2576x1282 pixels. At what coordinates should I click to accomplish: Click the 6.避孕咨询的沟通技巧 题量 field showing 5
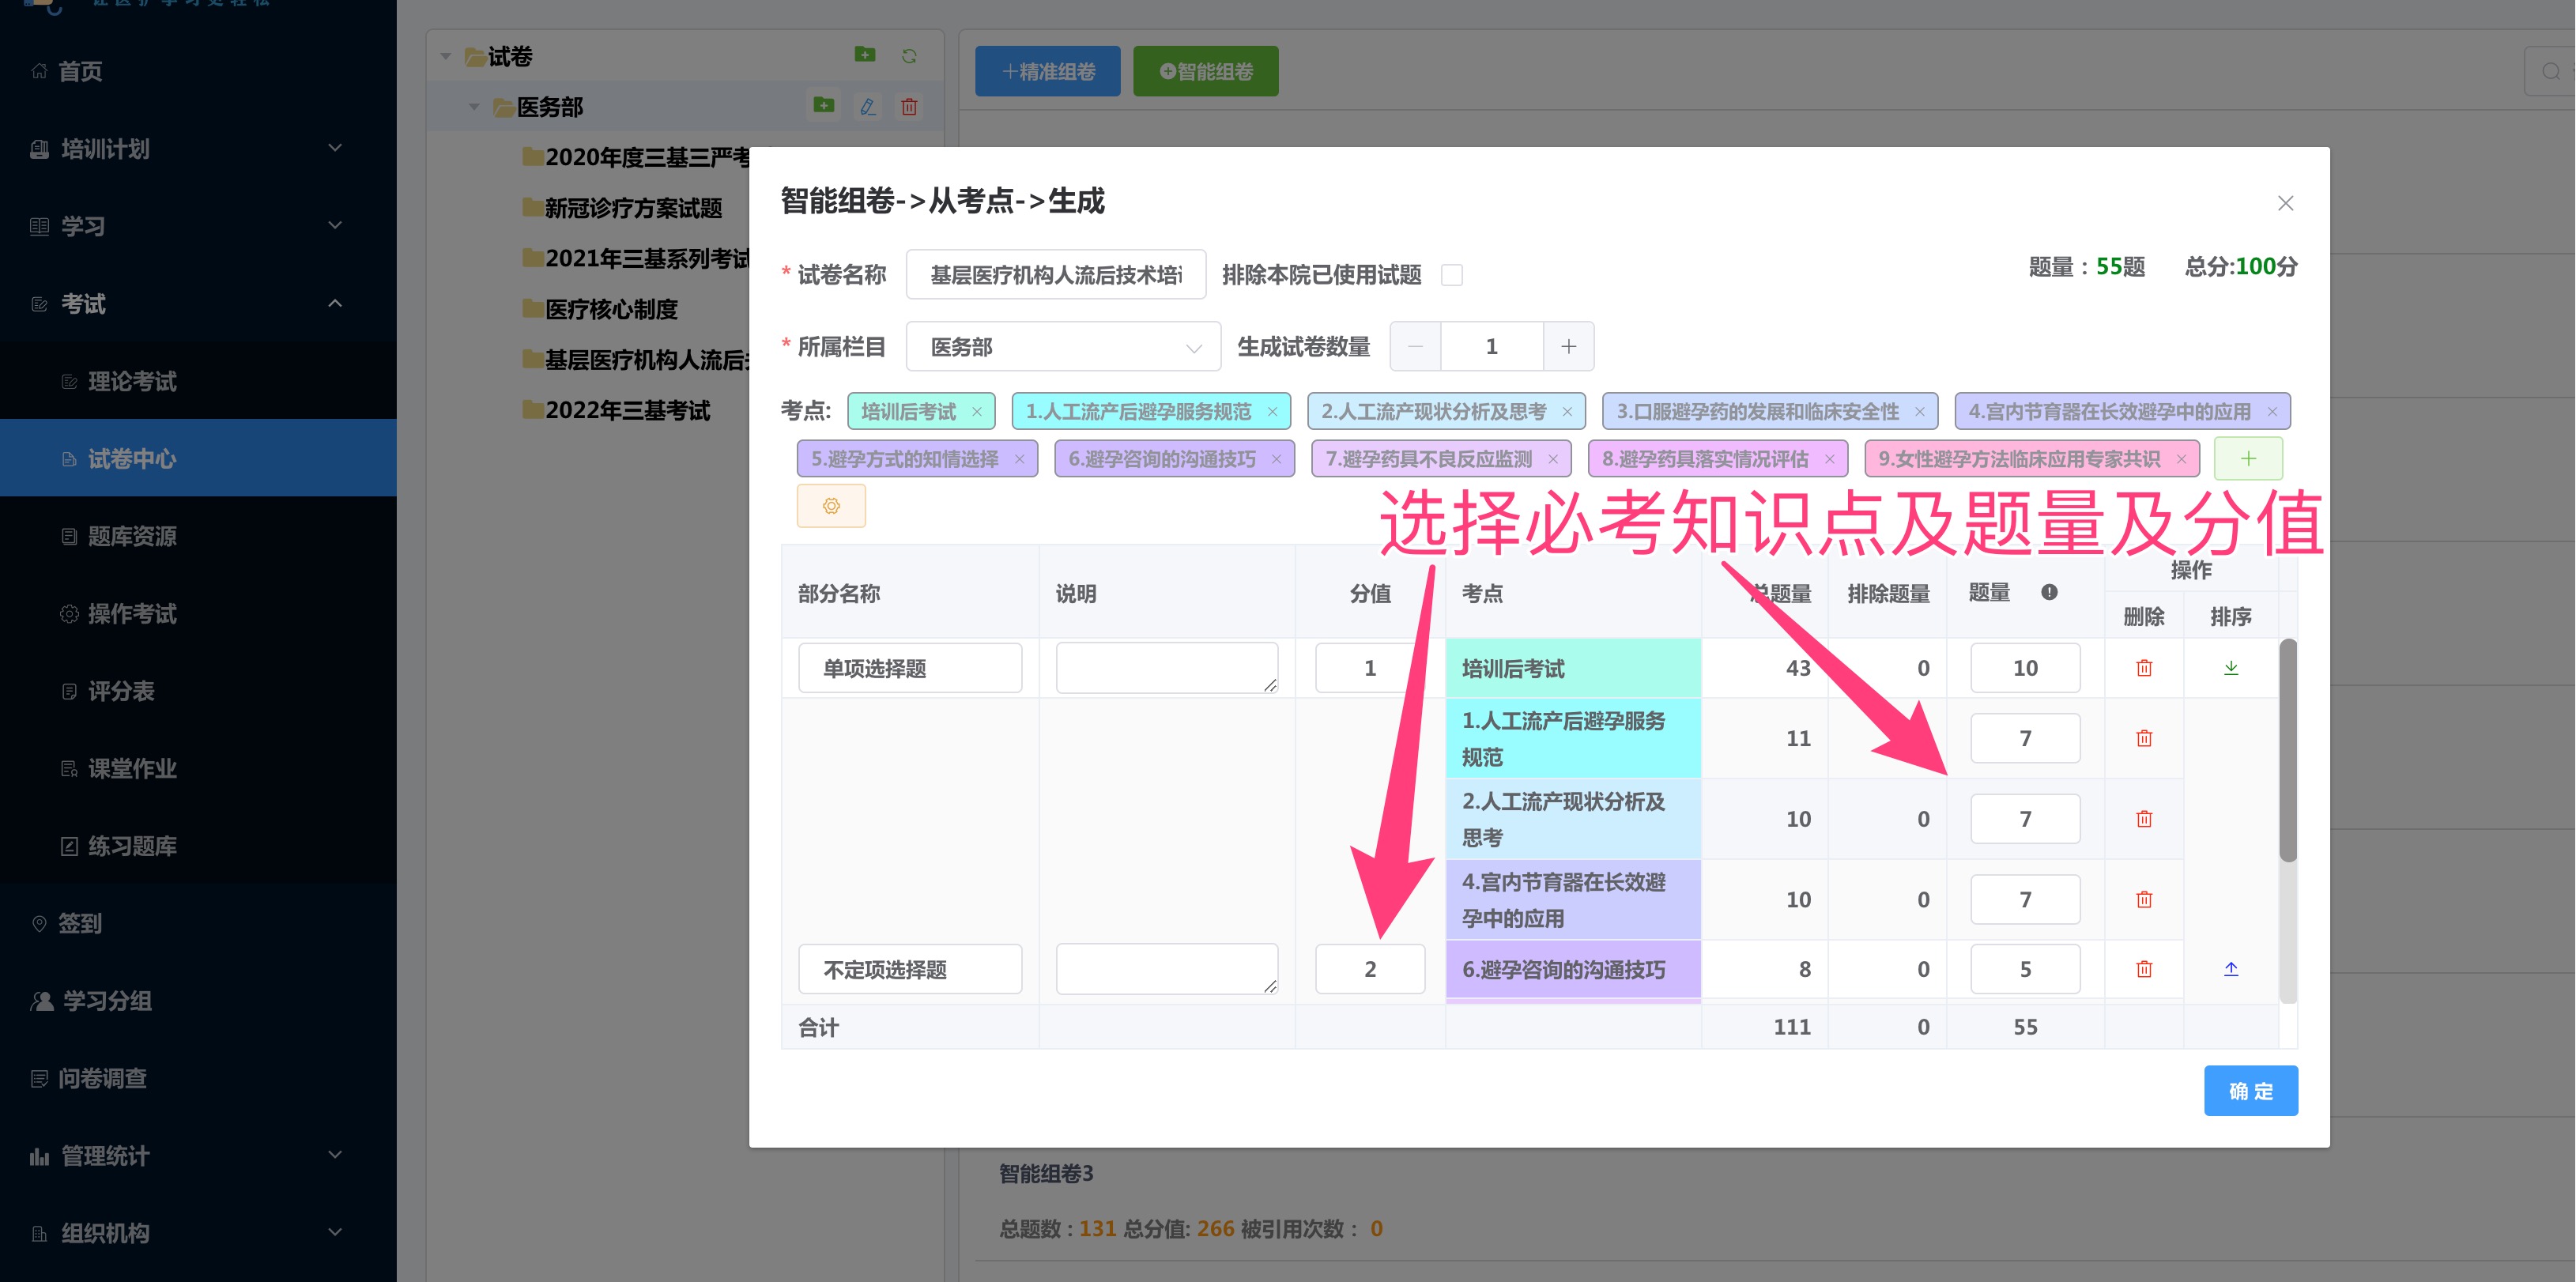[x=2024, y=969]
